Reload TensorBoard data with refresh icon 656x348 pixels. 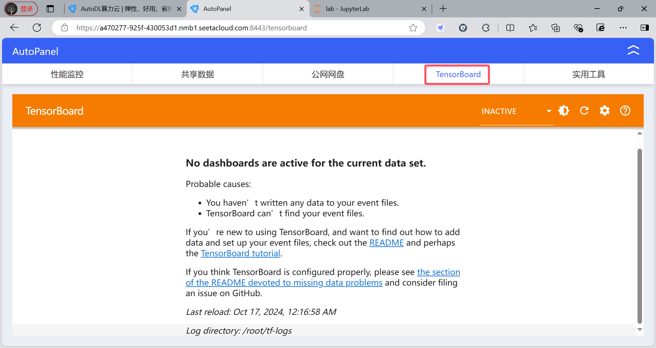pos(584,111)
